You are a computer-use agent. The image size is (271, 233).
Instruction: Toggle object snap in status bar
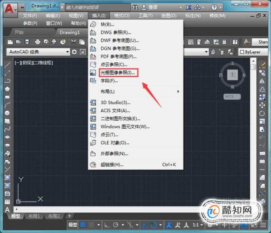pos(154,225)
